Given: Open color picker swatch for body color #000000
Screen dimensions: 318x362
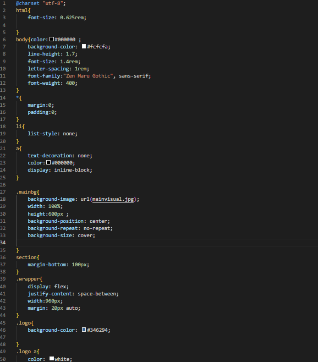Looking at the screenshot, I should (52, 39).
